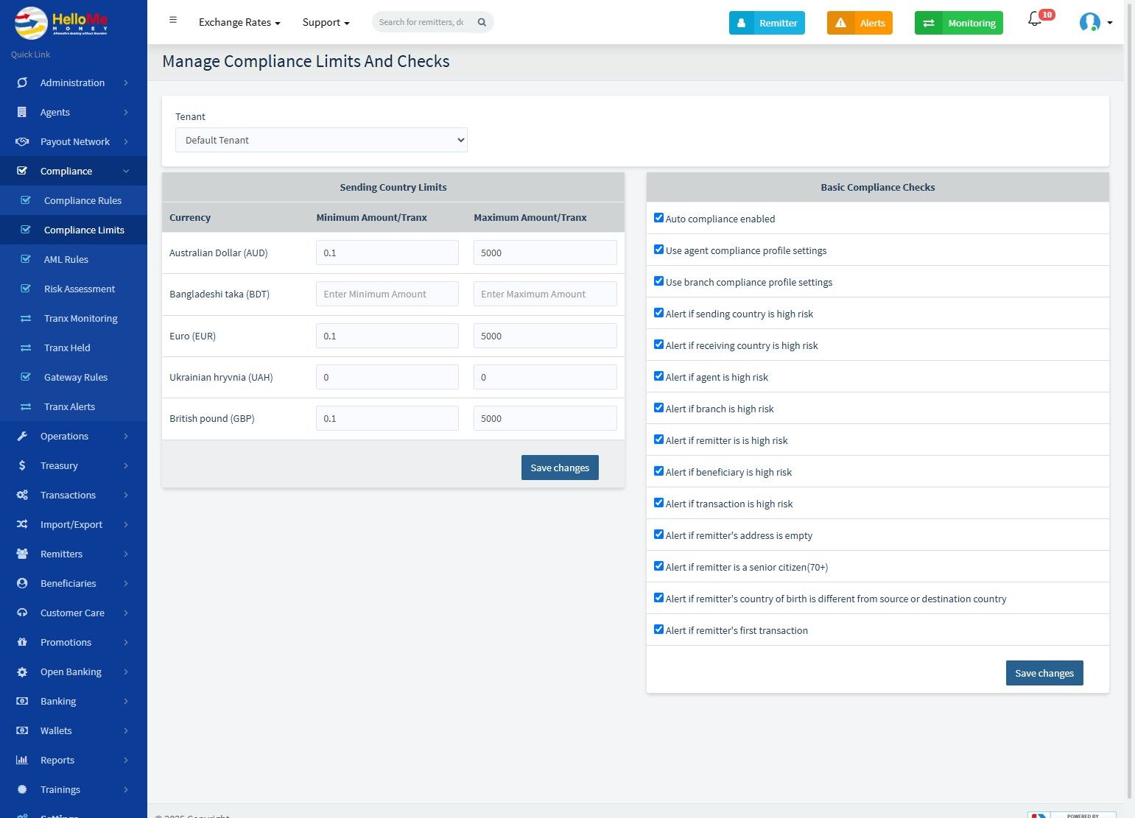Click the hamburger menu toggle icon
Screen dimensions: 1135x818
[173, 20]
